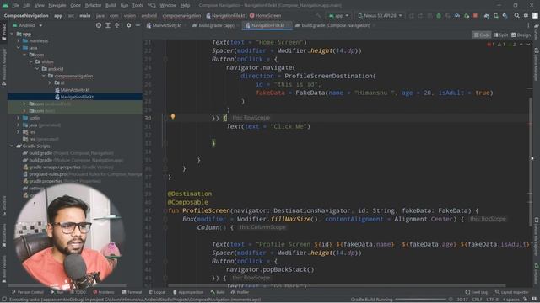540x303 pixels.
Task: Collapse the composenavigation package
Action: pos(44,76)
